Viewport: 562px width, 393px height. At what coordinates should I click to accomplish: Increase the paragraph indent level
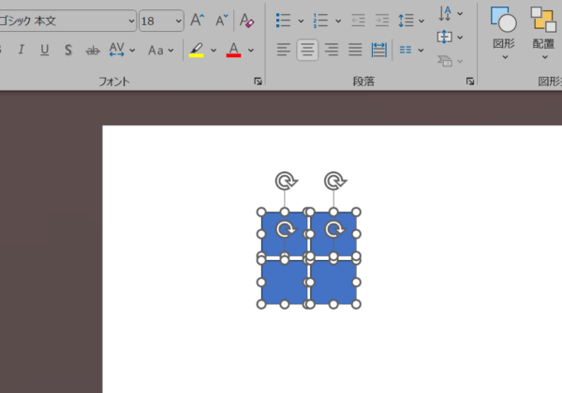coord(382,20)
